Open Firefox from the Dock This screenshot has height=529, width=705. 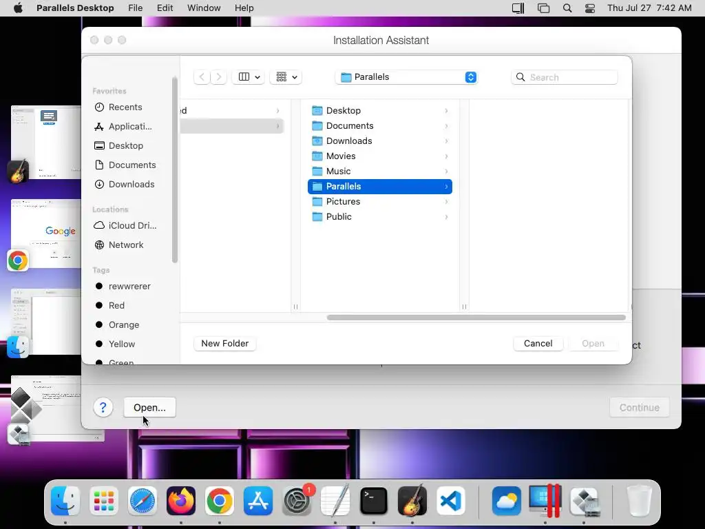181,501
